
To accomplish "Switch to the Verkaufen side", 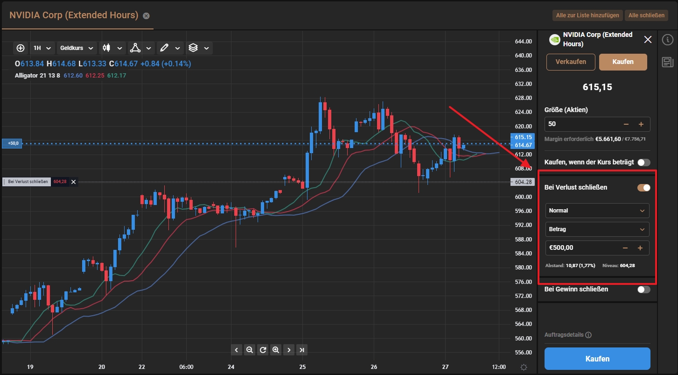I will 571,62.
